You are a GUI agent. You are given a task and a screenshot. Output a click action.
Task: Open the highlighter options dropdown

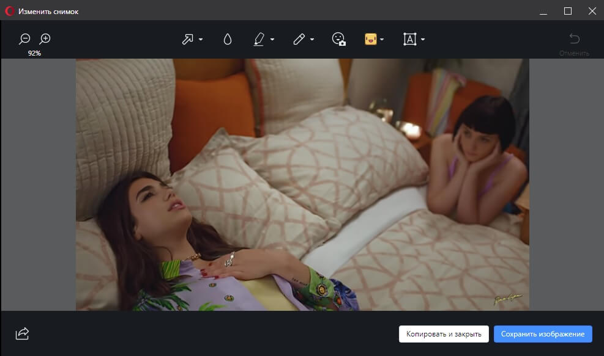tap(272, 40)
